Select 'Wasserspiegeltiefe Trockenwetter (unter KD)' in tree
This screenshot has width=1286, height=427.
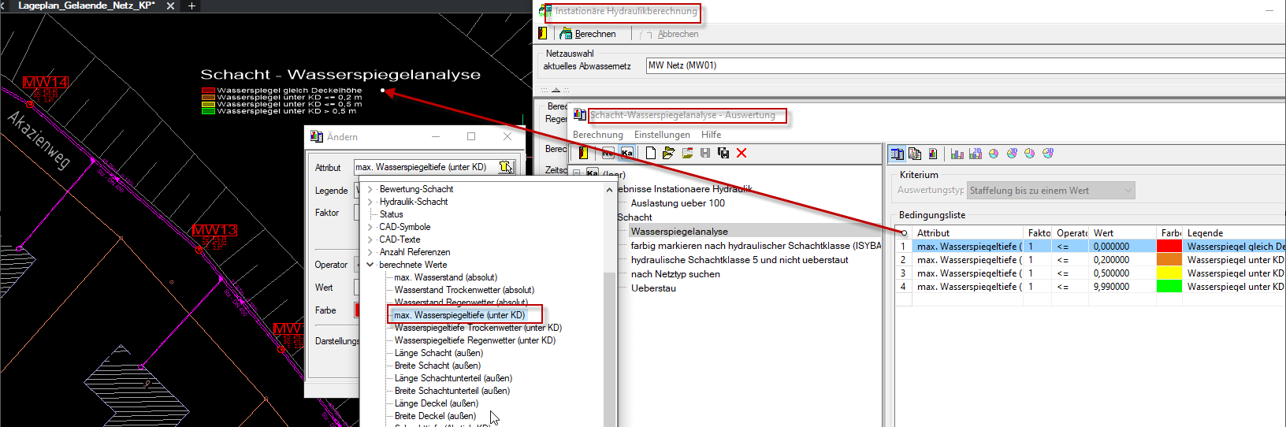(x=478, y=328)
